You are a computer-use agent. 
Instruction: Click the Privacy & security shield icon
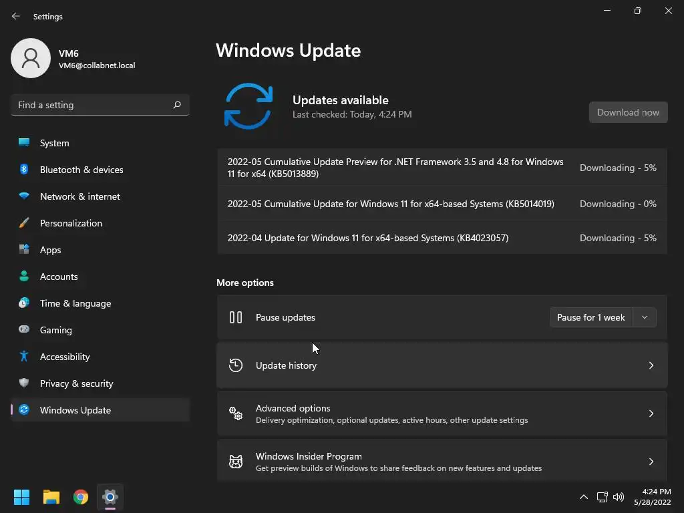click(24, 383)
